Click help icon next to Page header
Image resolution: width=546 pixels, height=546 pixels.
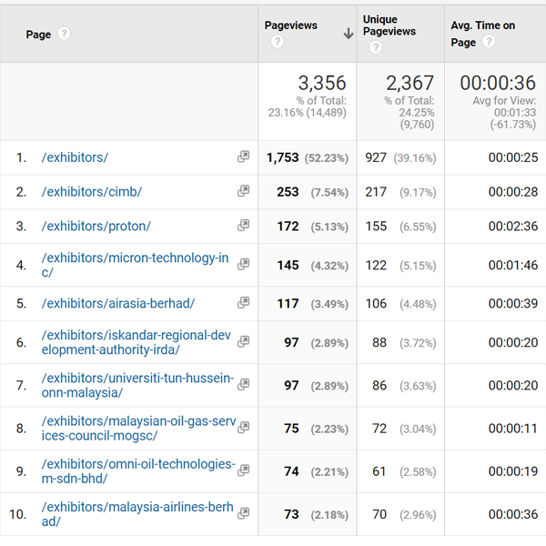pos(64,35)
